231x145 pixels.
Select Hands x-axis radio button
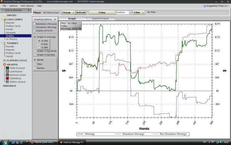(35, 60)
